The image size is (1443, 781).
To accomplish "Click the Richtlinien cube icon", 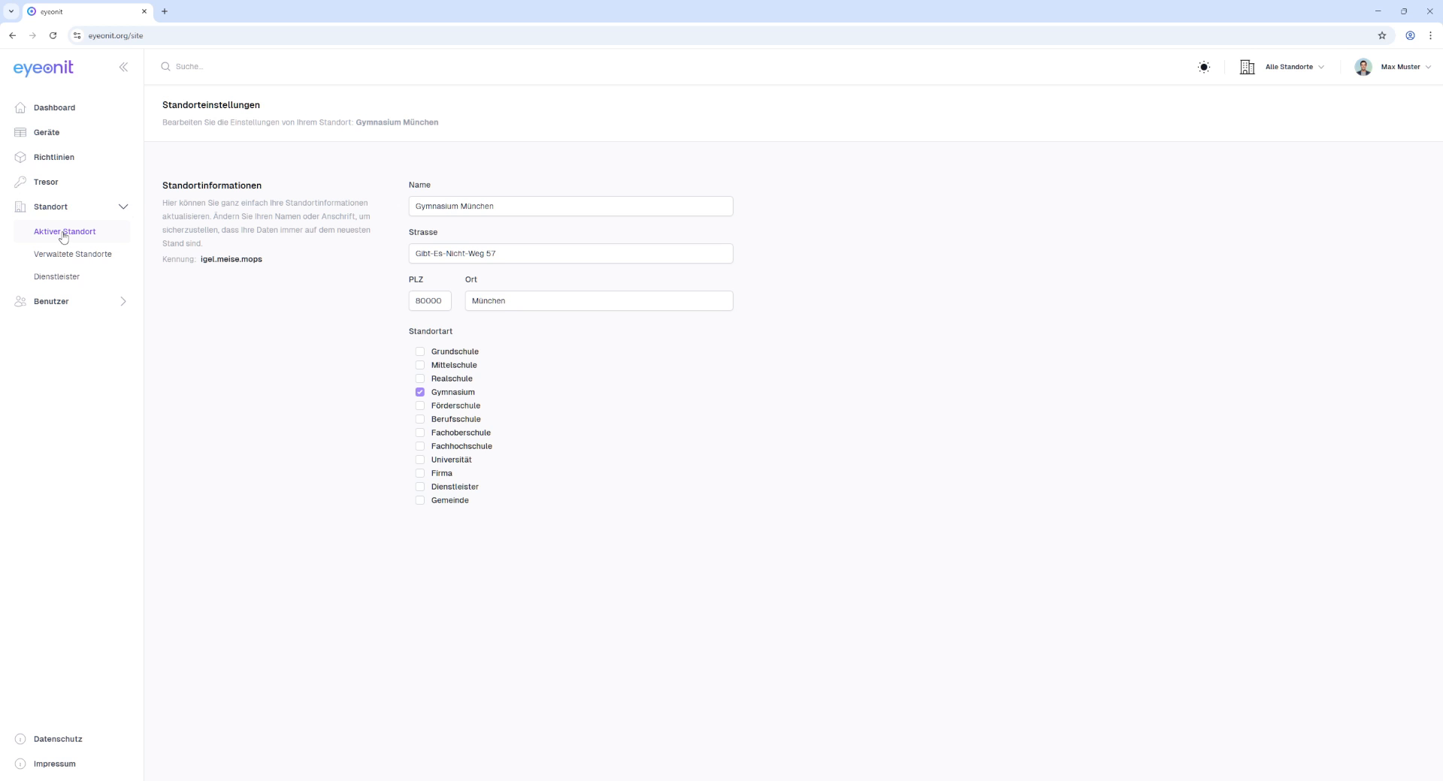I will 20,158.
